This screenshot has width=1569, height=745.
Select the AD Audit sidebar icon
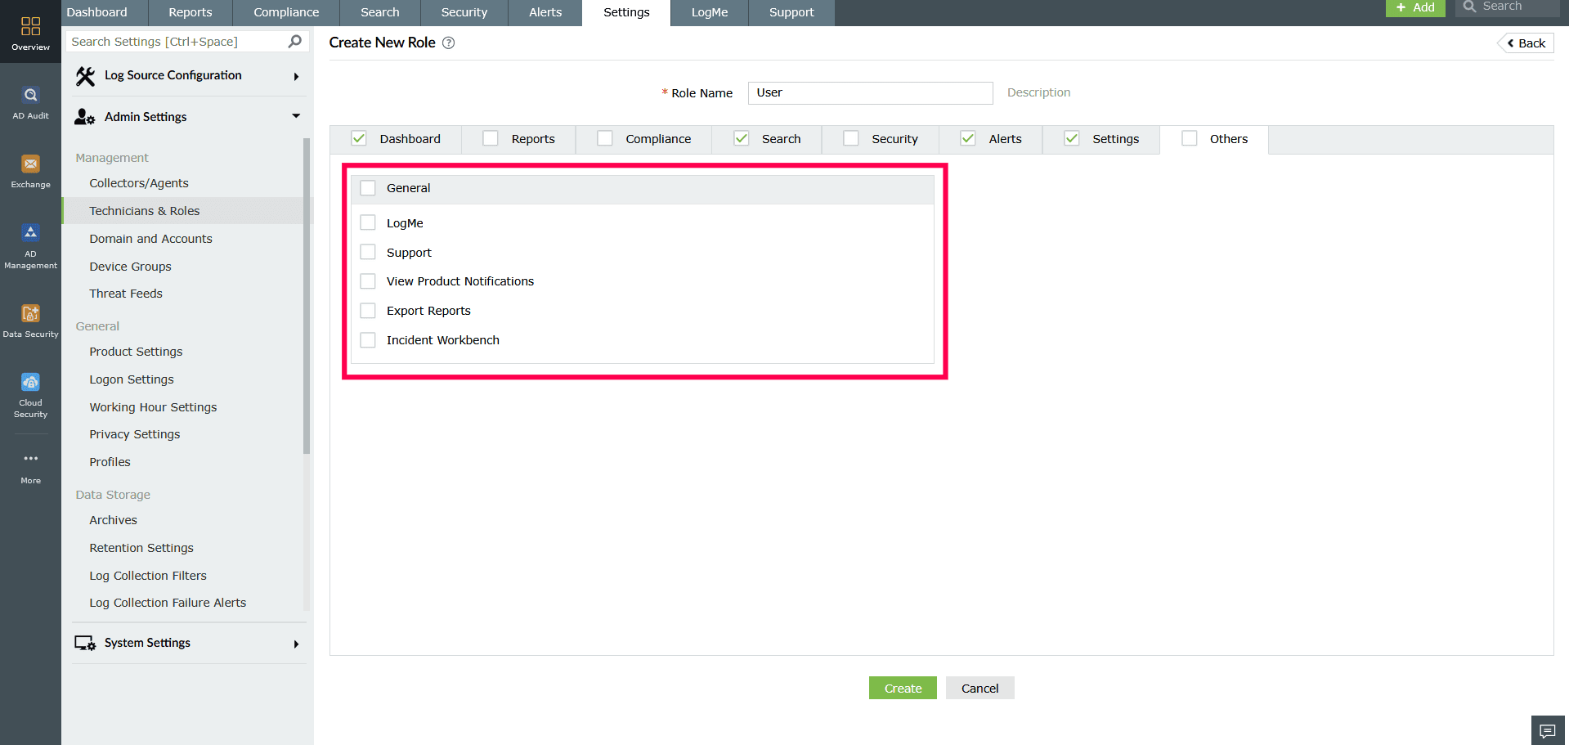tap(30, 100)
